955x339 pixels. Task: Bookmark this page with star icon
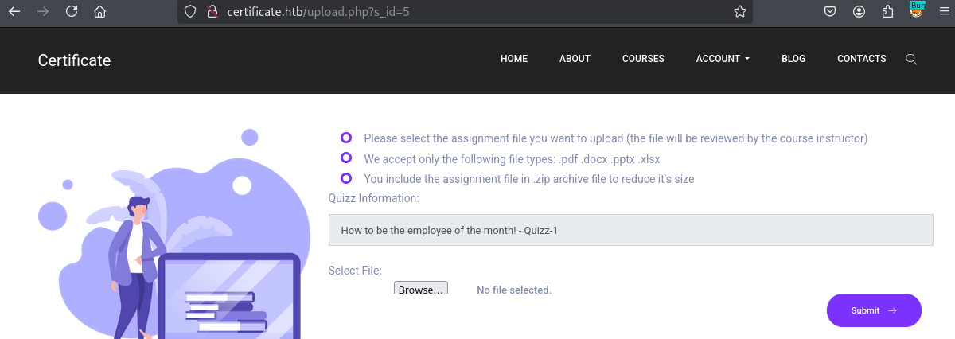pos(739,12)
